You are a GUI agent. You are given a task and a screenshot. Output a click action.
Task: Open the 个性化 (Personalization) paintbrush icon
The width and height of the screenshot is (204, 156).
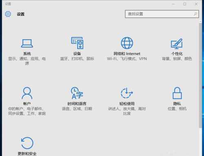click(177, 44)
